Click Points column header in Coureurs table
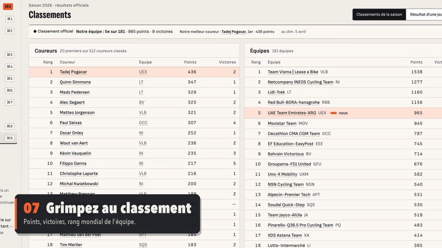This screenshot has height=248, width=442. click(x=190, y=62)
